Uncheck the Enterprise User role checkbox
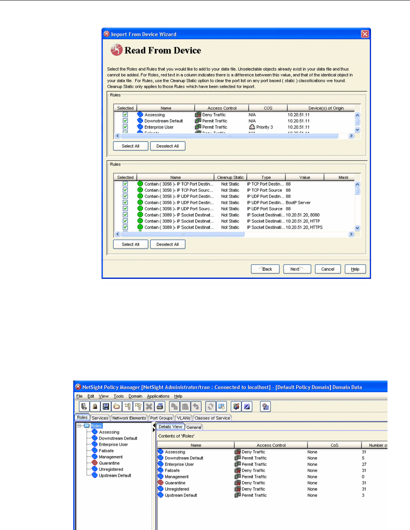This screenshot has height=530, width=410. point(125,127)
